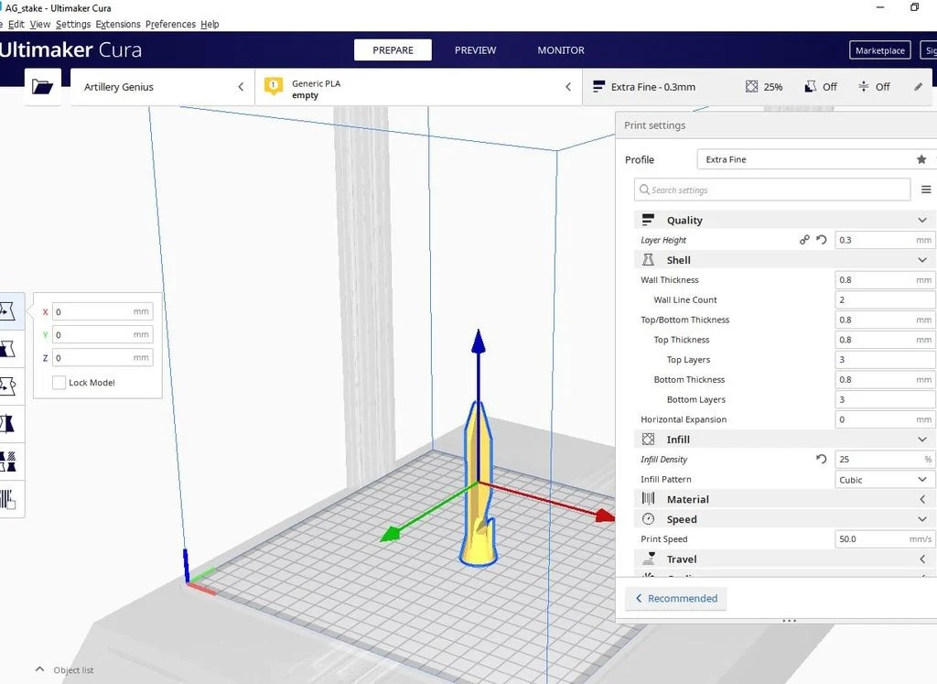
Task: Click the adhesion Off indicator icon
Action: tap(864, 87)
